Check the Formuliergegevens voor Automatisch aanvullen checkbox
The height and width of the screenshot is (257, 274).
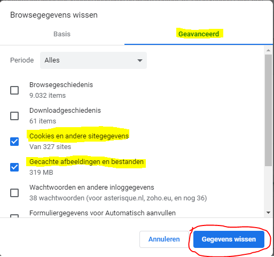pyautogui.click(x=14, y=216)
